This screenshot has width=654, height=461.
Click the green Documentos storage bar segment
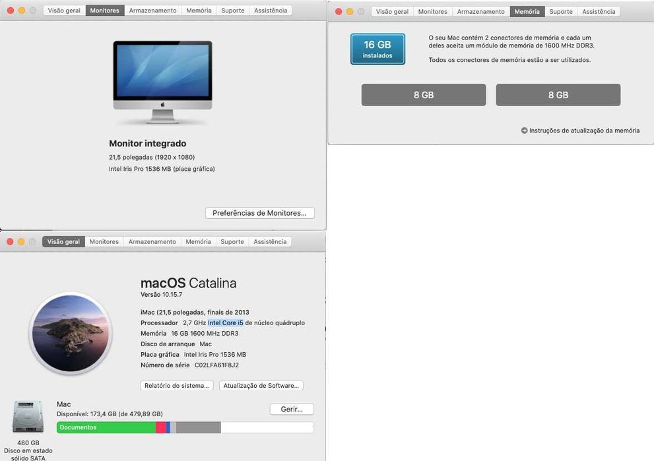click(x=106, y=427)
